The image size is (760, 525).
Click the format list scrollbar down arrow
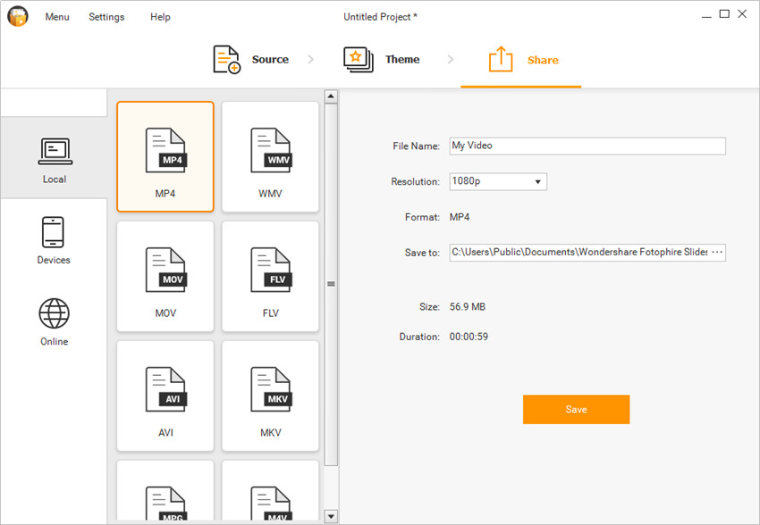(x=331, y=516)
